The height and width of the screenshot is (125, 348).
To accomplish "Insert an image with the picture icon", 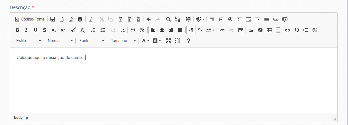I will tap(251, 30).
